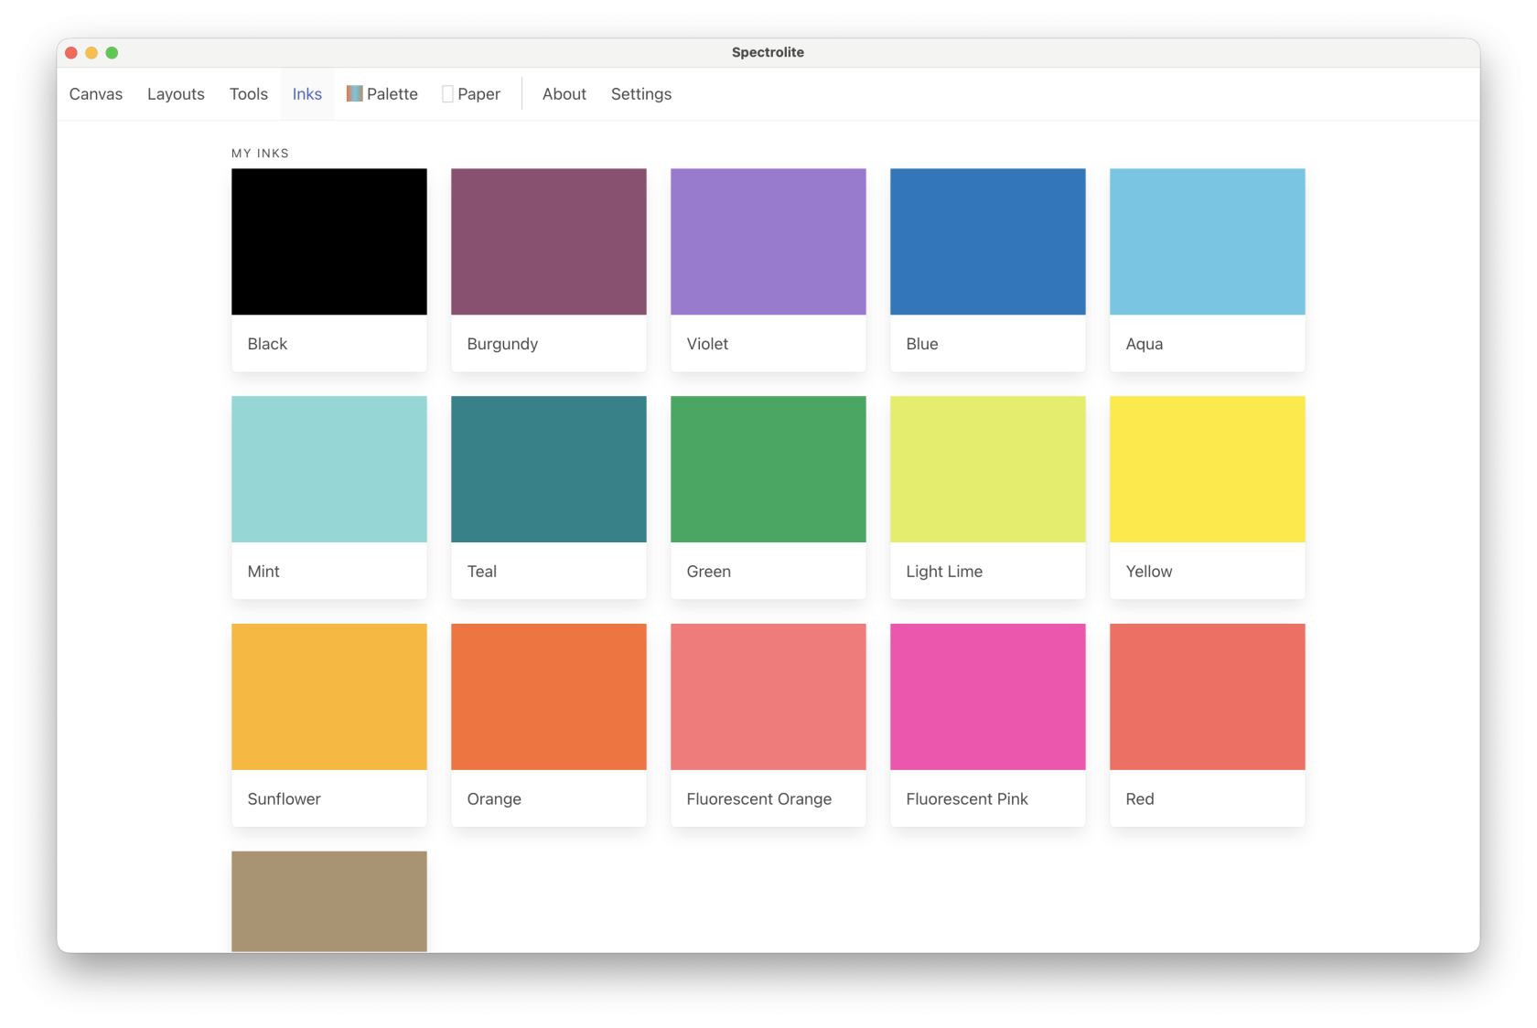Click the Teal label text
1537x1028 pixels.
(x=481, y=572)
